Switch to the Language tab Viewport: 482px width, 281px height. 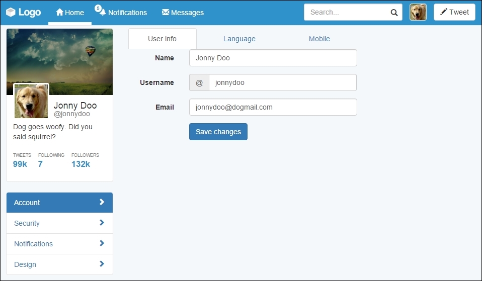click(x=239, y=39)
